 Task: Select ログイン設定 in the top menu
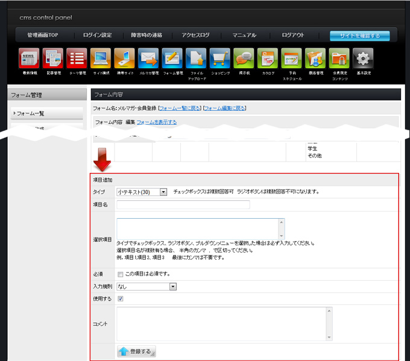point(97,36)
